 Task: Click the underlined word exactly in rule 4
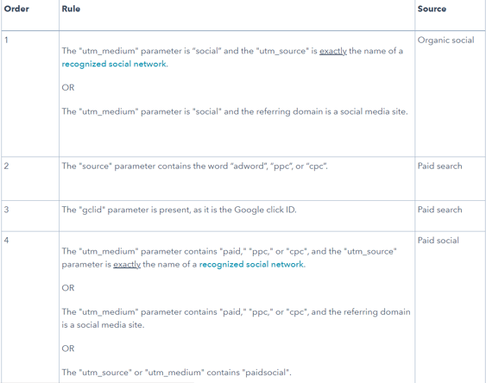(x=127, y=265)
